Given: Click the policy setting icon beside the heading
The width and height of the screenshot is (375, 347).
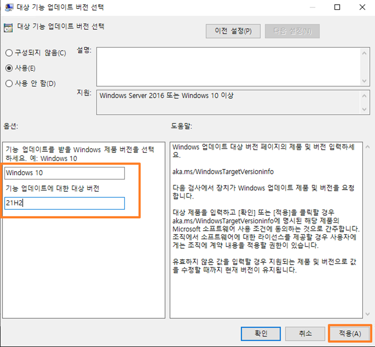Looking at the screenshot, I should 8,28.
